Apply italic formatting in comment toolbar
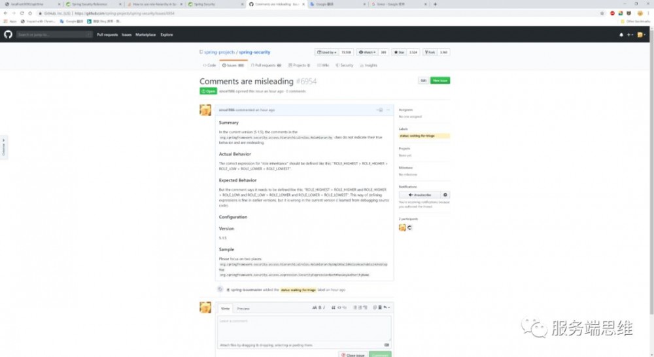 324,307
